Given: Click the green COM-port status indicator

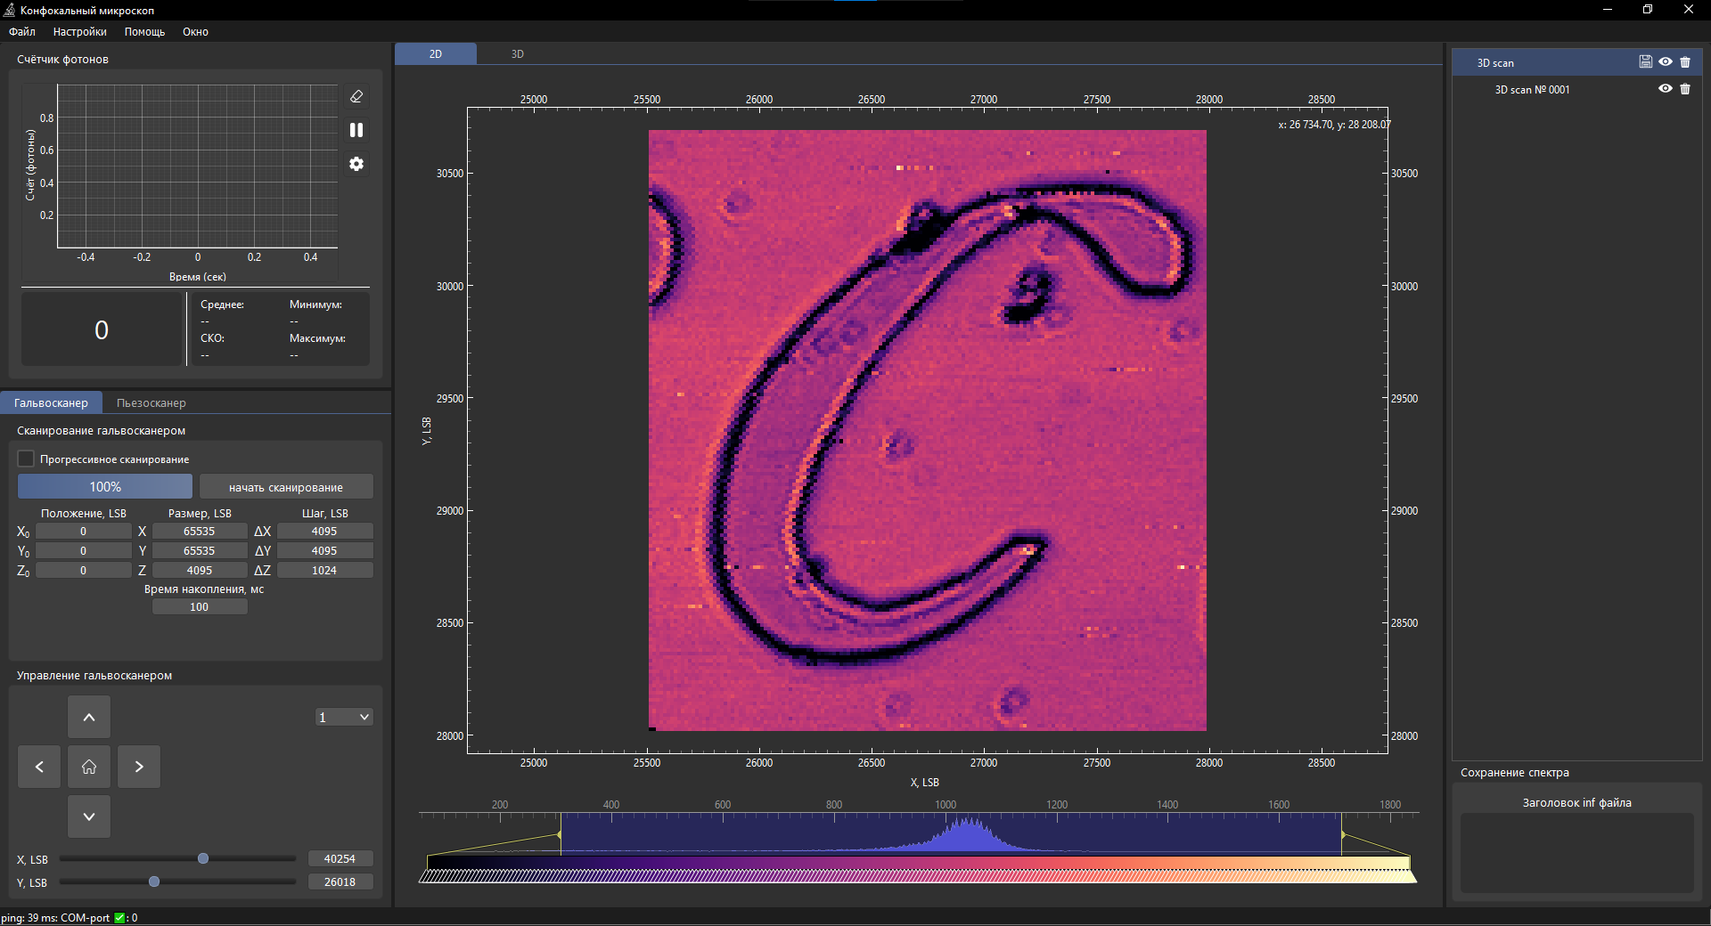Looking at the screenshot, I should point(119,918).
